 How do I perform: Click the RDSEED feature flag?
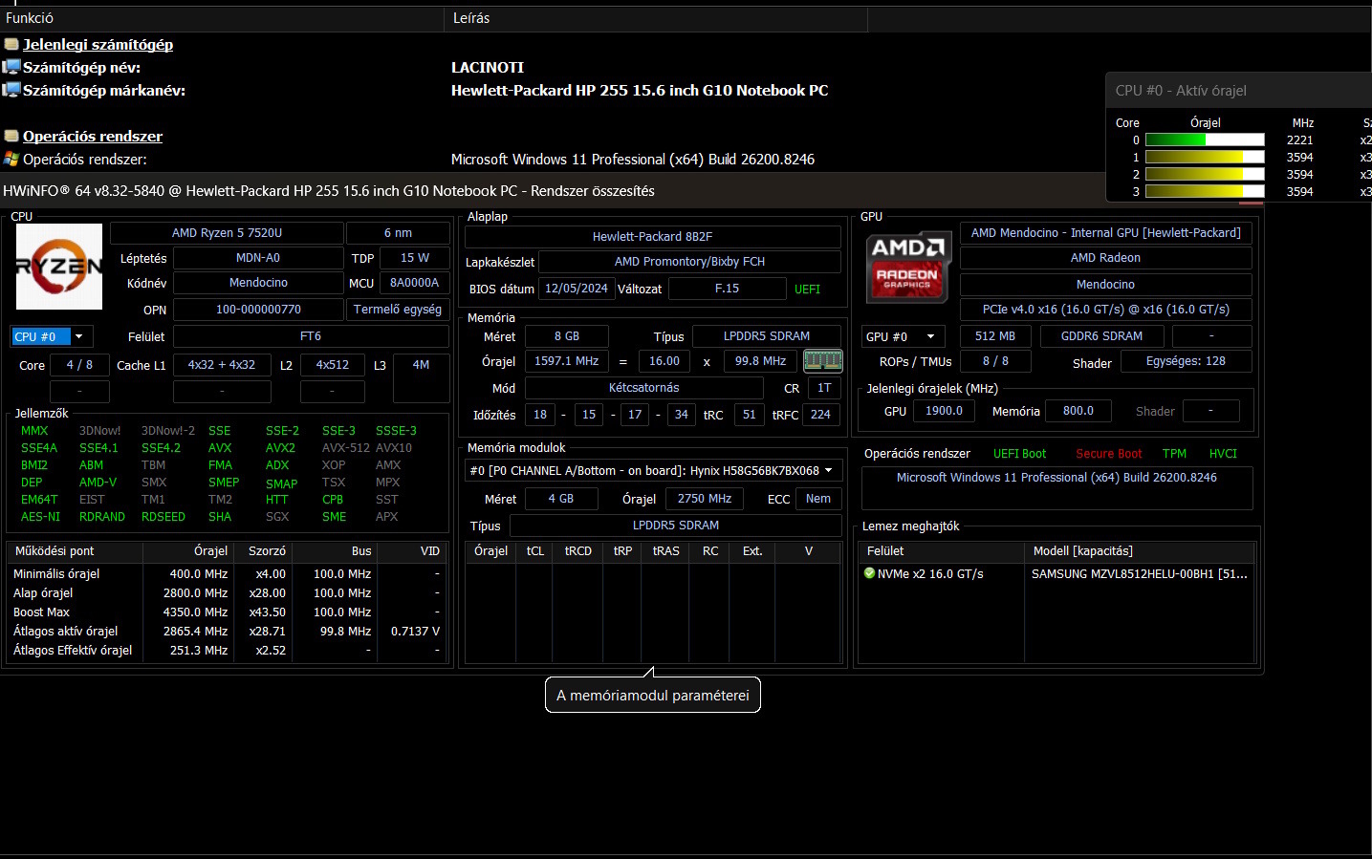point(163,517)
